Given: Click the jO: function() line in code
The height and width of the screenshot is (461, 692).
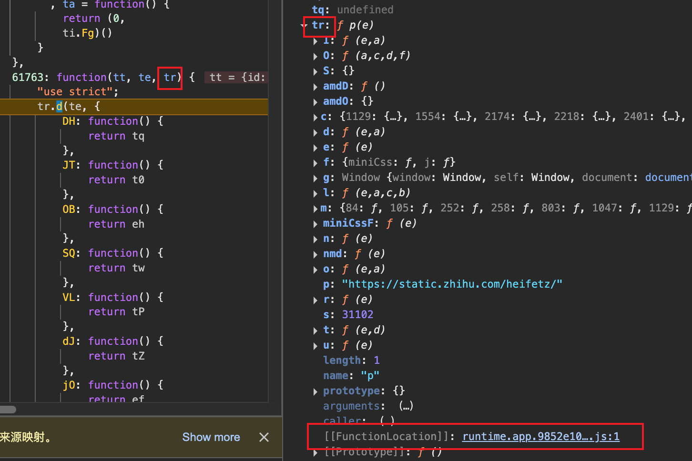Looking at the screenshot, I should (113, 385).
